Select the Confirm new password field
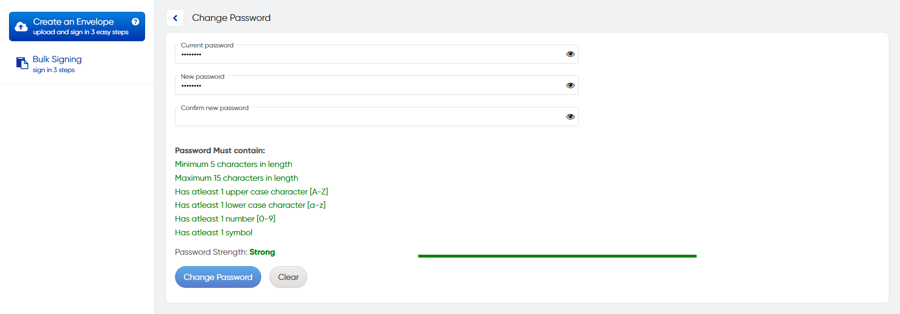 click(x=370, y=117)
